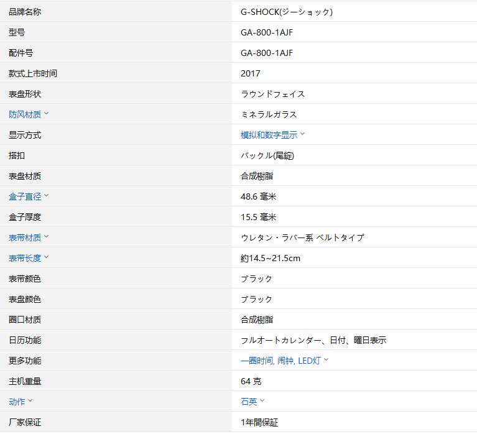Click the 品牌名称 row label
This screenshot has width=477, height=434.
tap(25, 12)
